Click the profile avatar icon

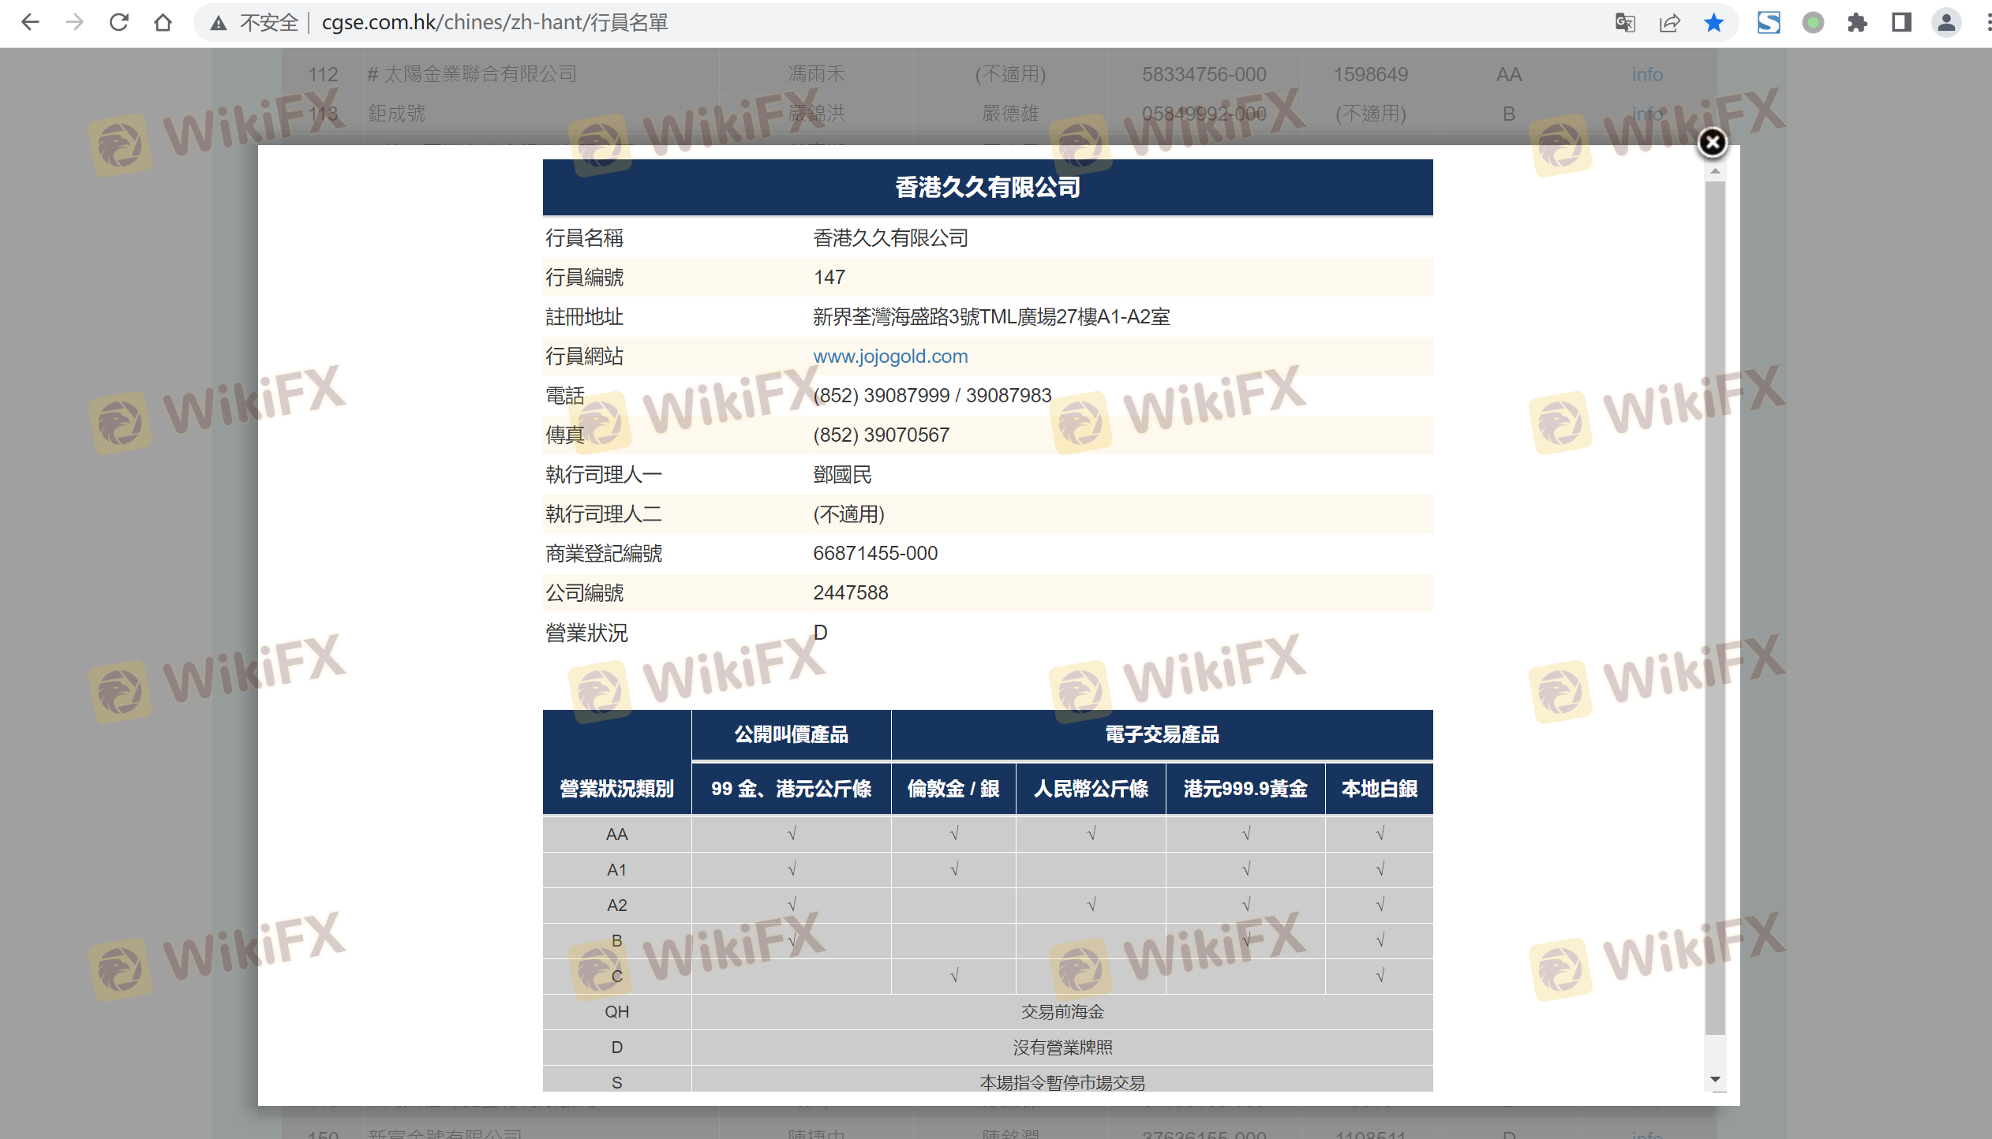tap(1946, 23)
